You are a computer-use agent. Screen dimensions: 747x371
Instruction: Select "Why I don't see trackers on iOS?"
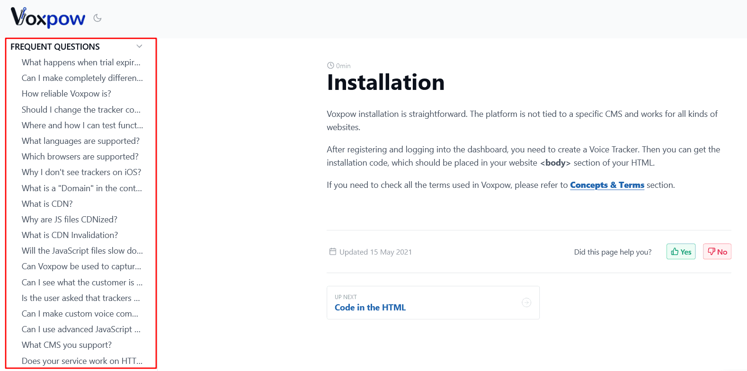[x=81, y=172]
